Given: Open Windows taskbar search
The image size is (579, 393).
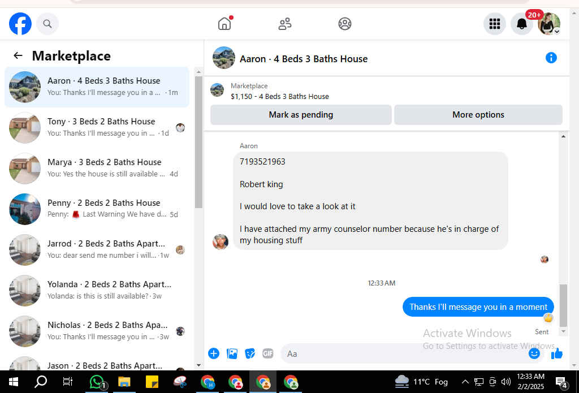Looking at the screenshot, I should [x=41, y=382].
